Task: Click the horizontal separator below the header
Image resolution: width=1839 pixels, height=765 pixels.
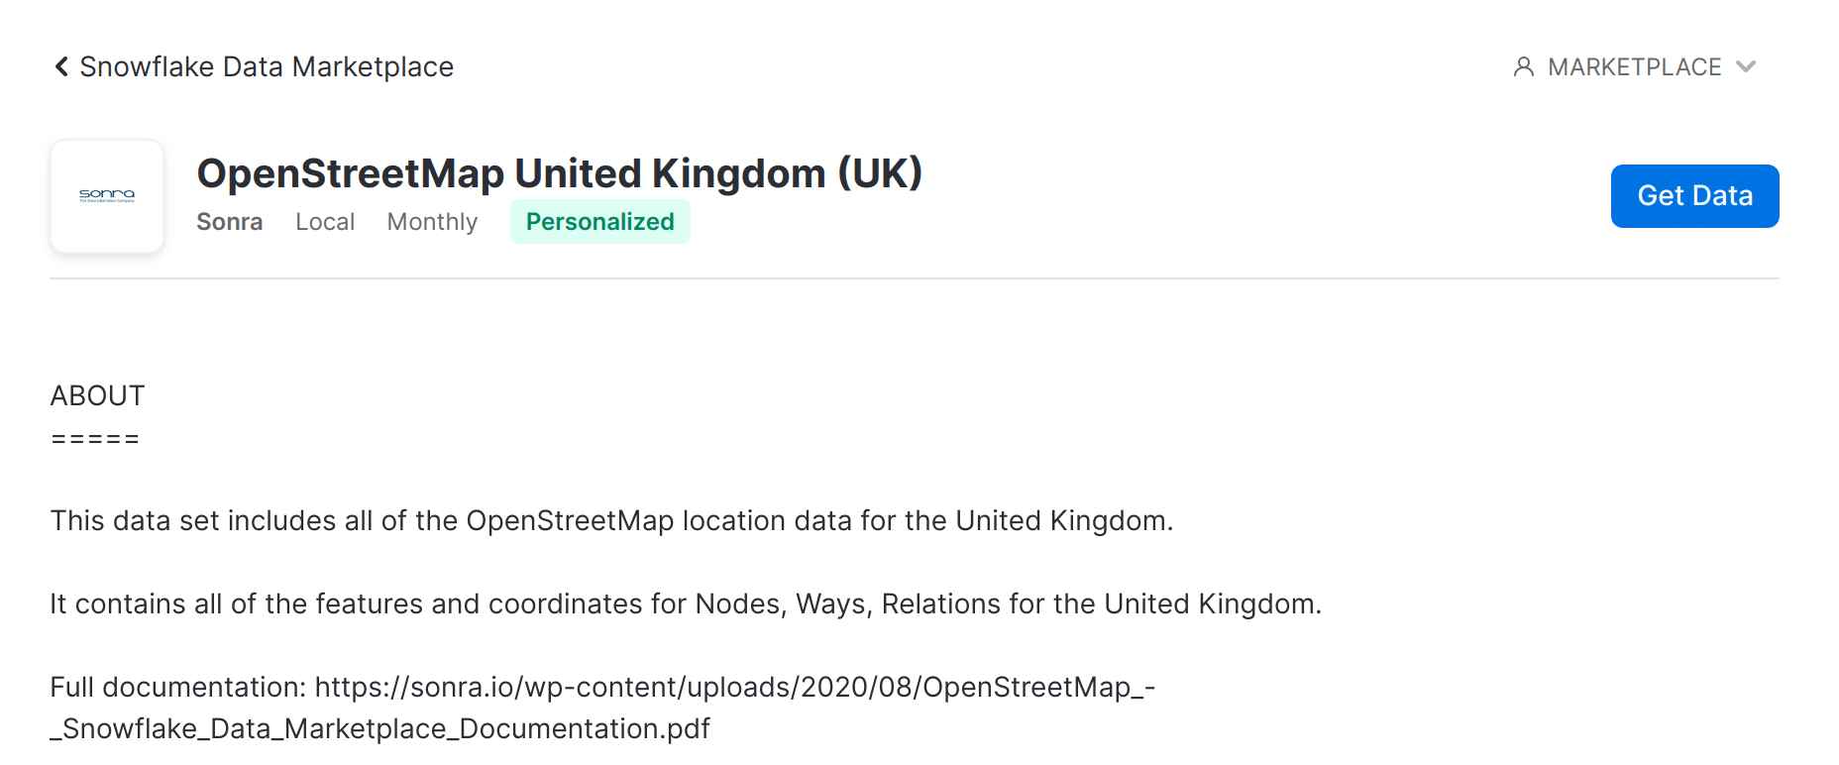Action: click(915, 278)
